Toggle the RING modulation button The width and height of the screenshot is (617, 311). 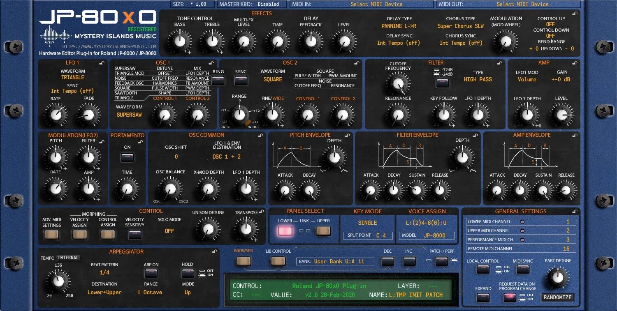218,81
